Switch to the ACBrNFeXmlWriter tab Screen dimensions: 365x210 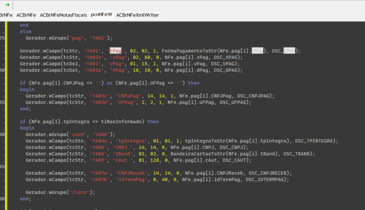pos(137,15)
